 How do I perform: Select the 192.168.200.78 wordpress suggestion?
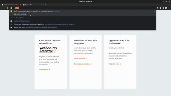coord(83,24)
